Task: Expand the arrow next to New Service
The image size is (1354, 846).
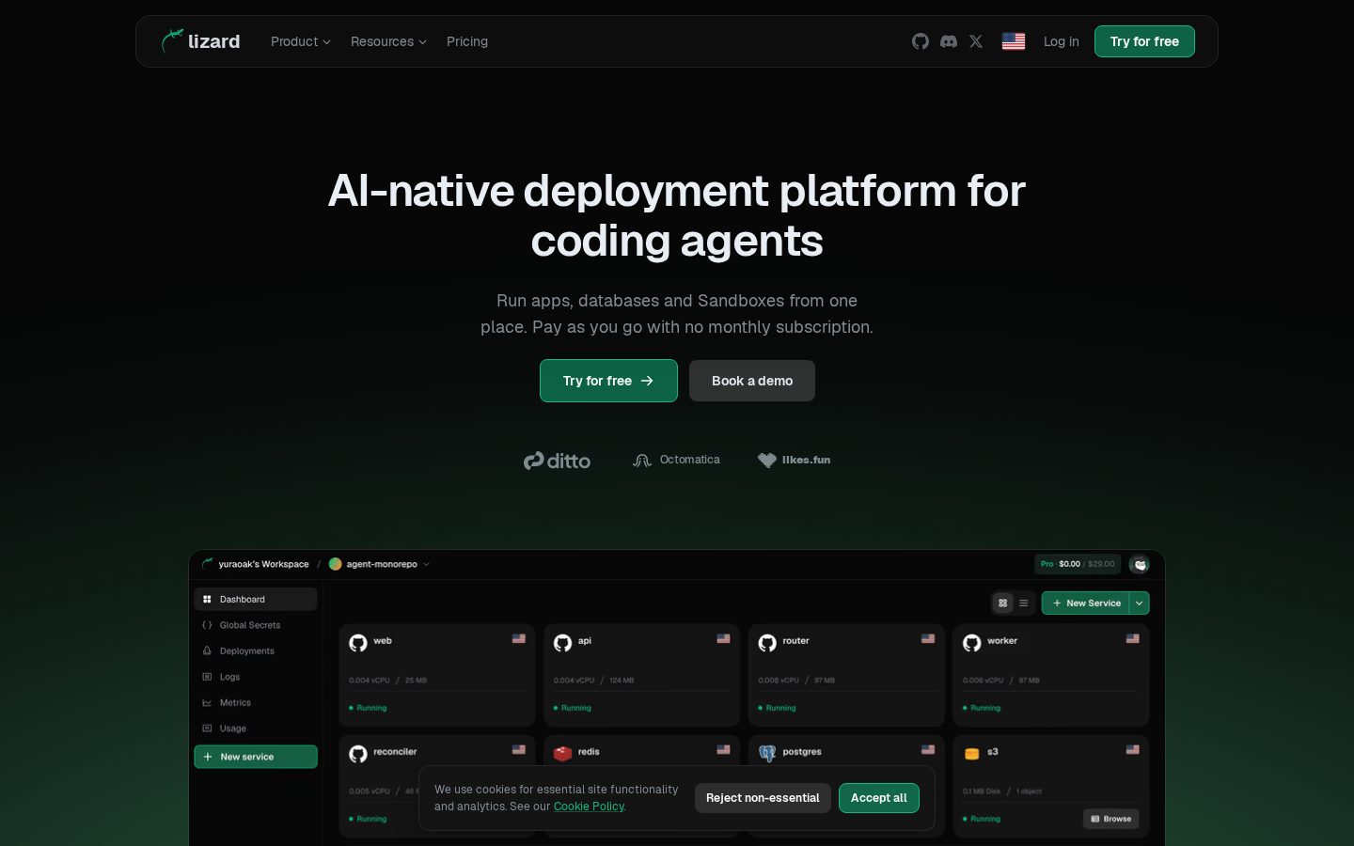Action: pyautogui.click(x=1140, y=603)
